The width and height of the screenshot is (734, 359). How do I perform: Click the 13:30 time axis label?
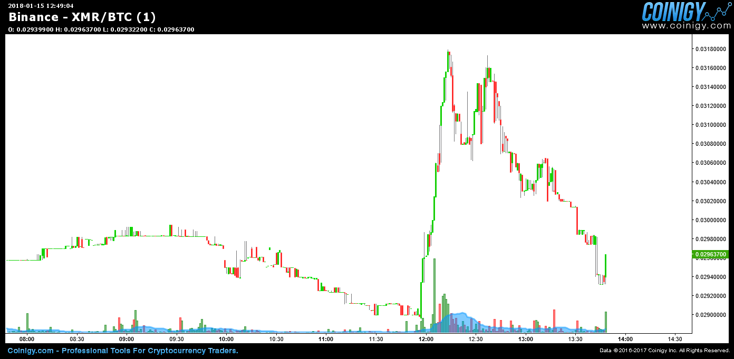(575, 339)
